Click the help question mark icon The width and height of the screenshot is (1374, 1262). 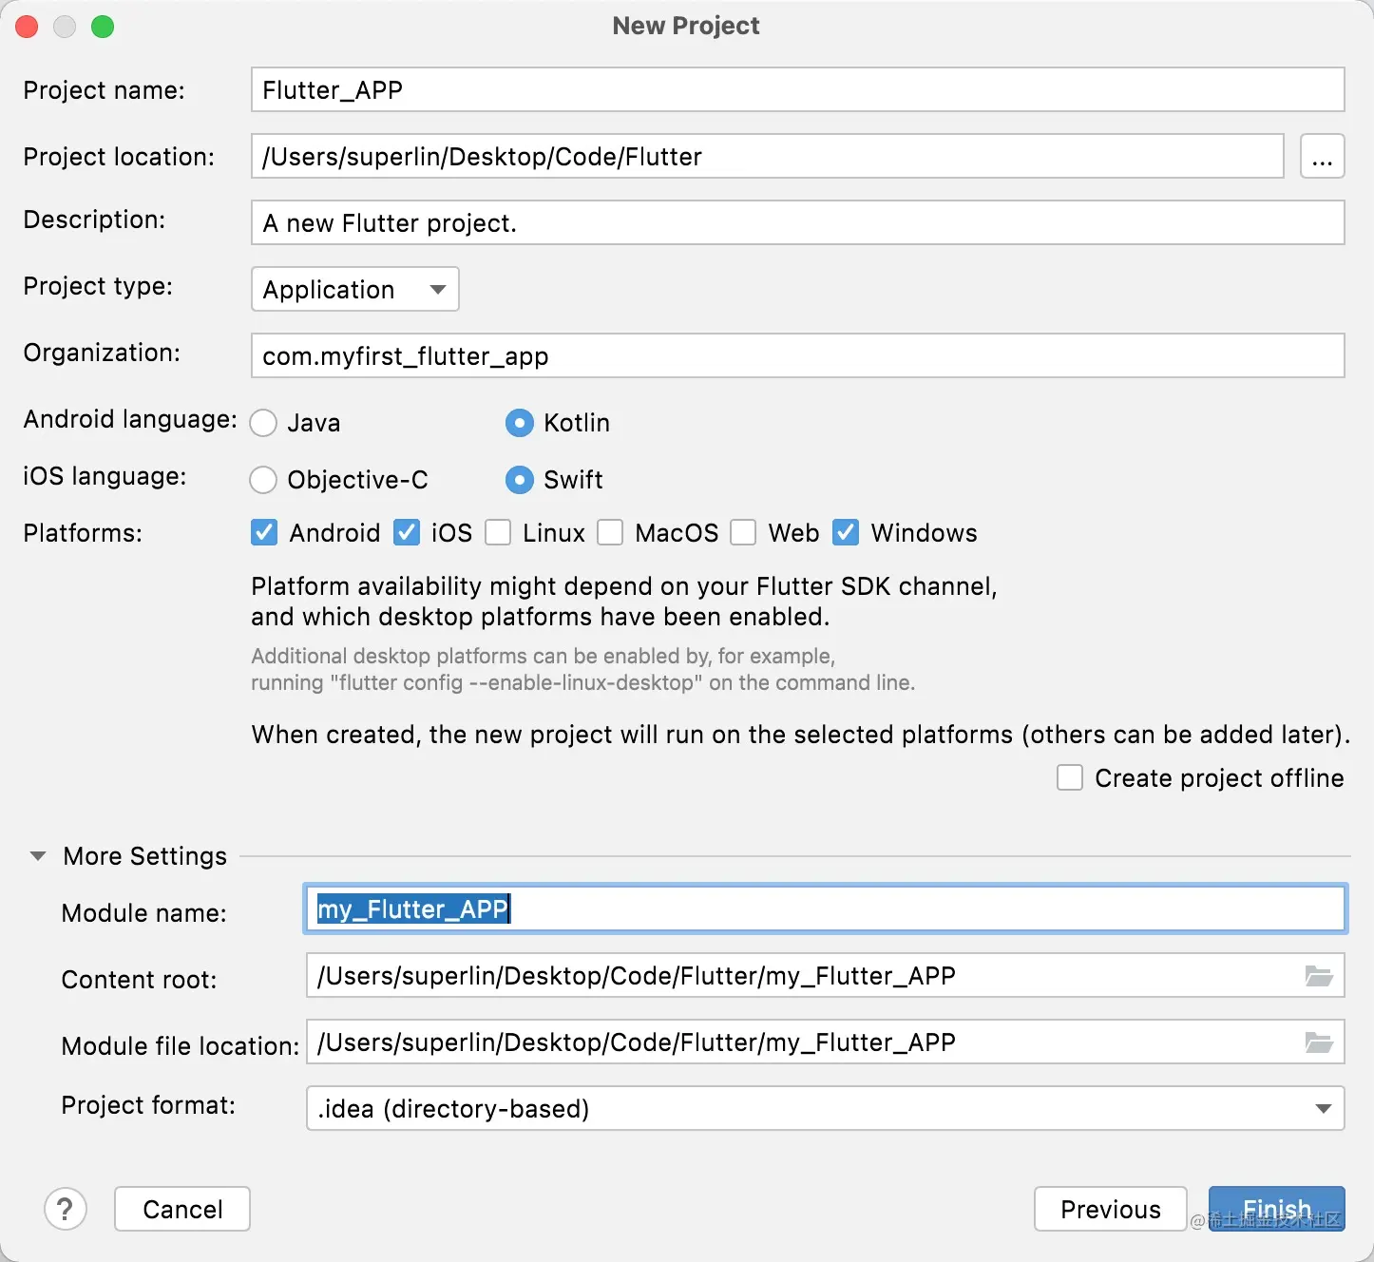tap(66, 1209)
